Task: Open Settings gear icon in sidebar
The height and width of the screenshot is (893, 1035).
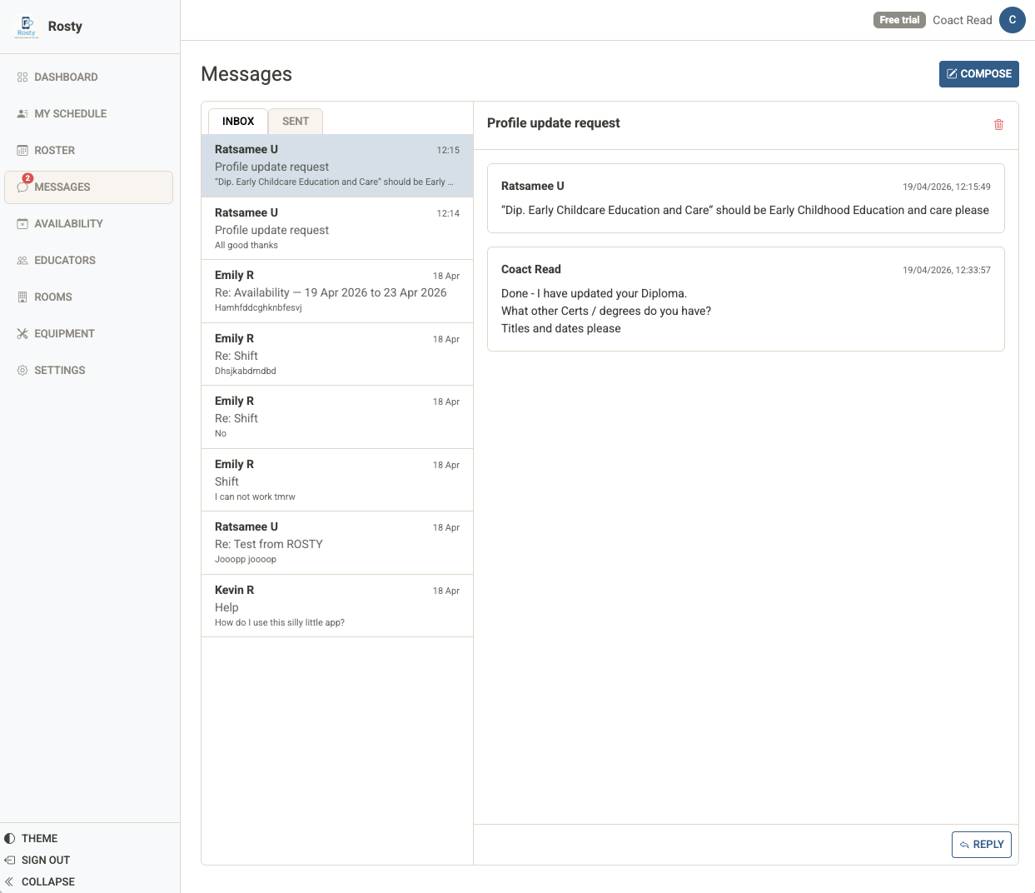Action: click(x=22, y=371)
